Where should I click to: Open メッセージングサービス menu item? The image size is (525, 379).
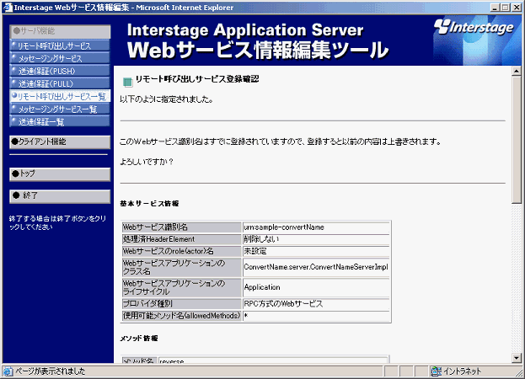(60, 58)
